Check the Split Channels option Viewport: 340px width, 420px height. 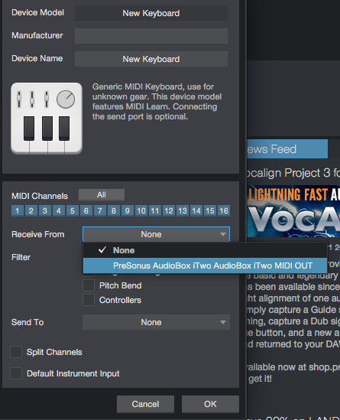coord(16,352)
